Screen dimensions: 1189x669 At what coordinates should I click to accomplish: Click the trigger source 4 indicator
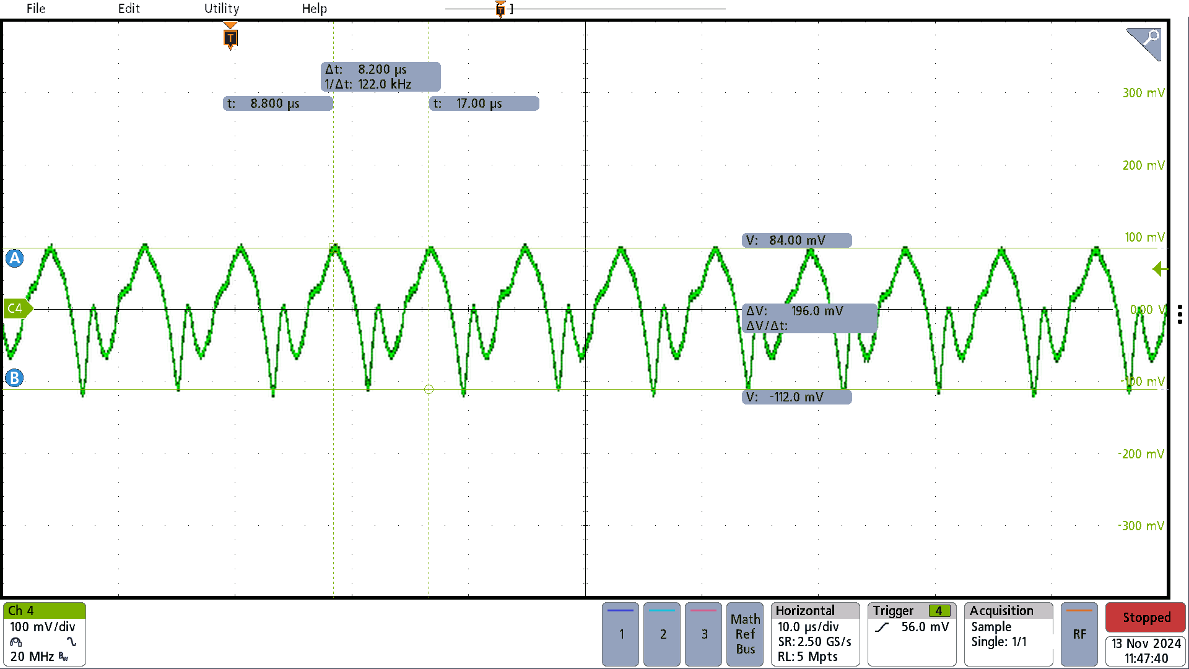tap(939, 611)
